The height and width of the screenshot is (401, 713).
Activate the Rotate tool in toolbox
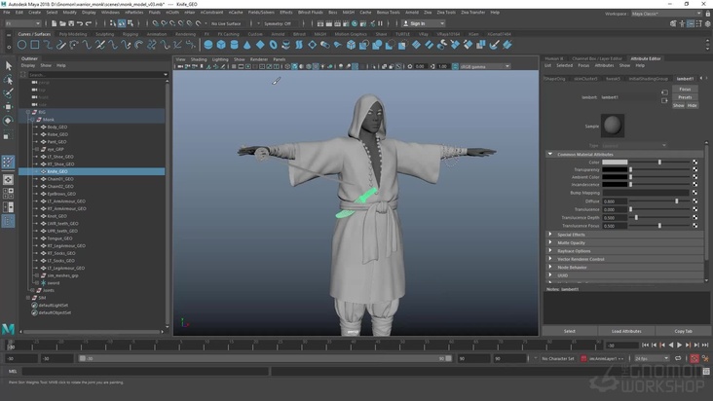[8, 121]
